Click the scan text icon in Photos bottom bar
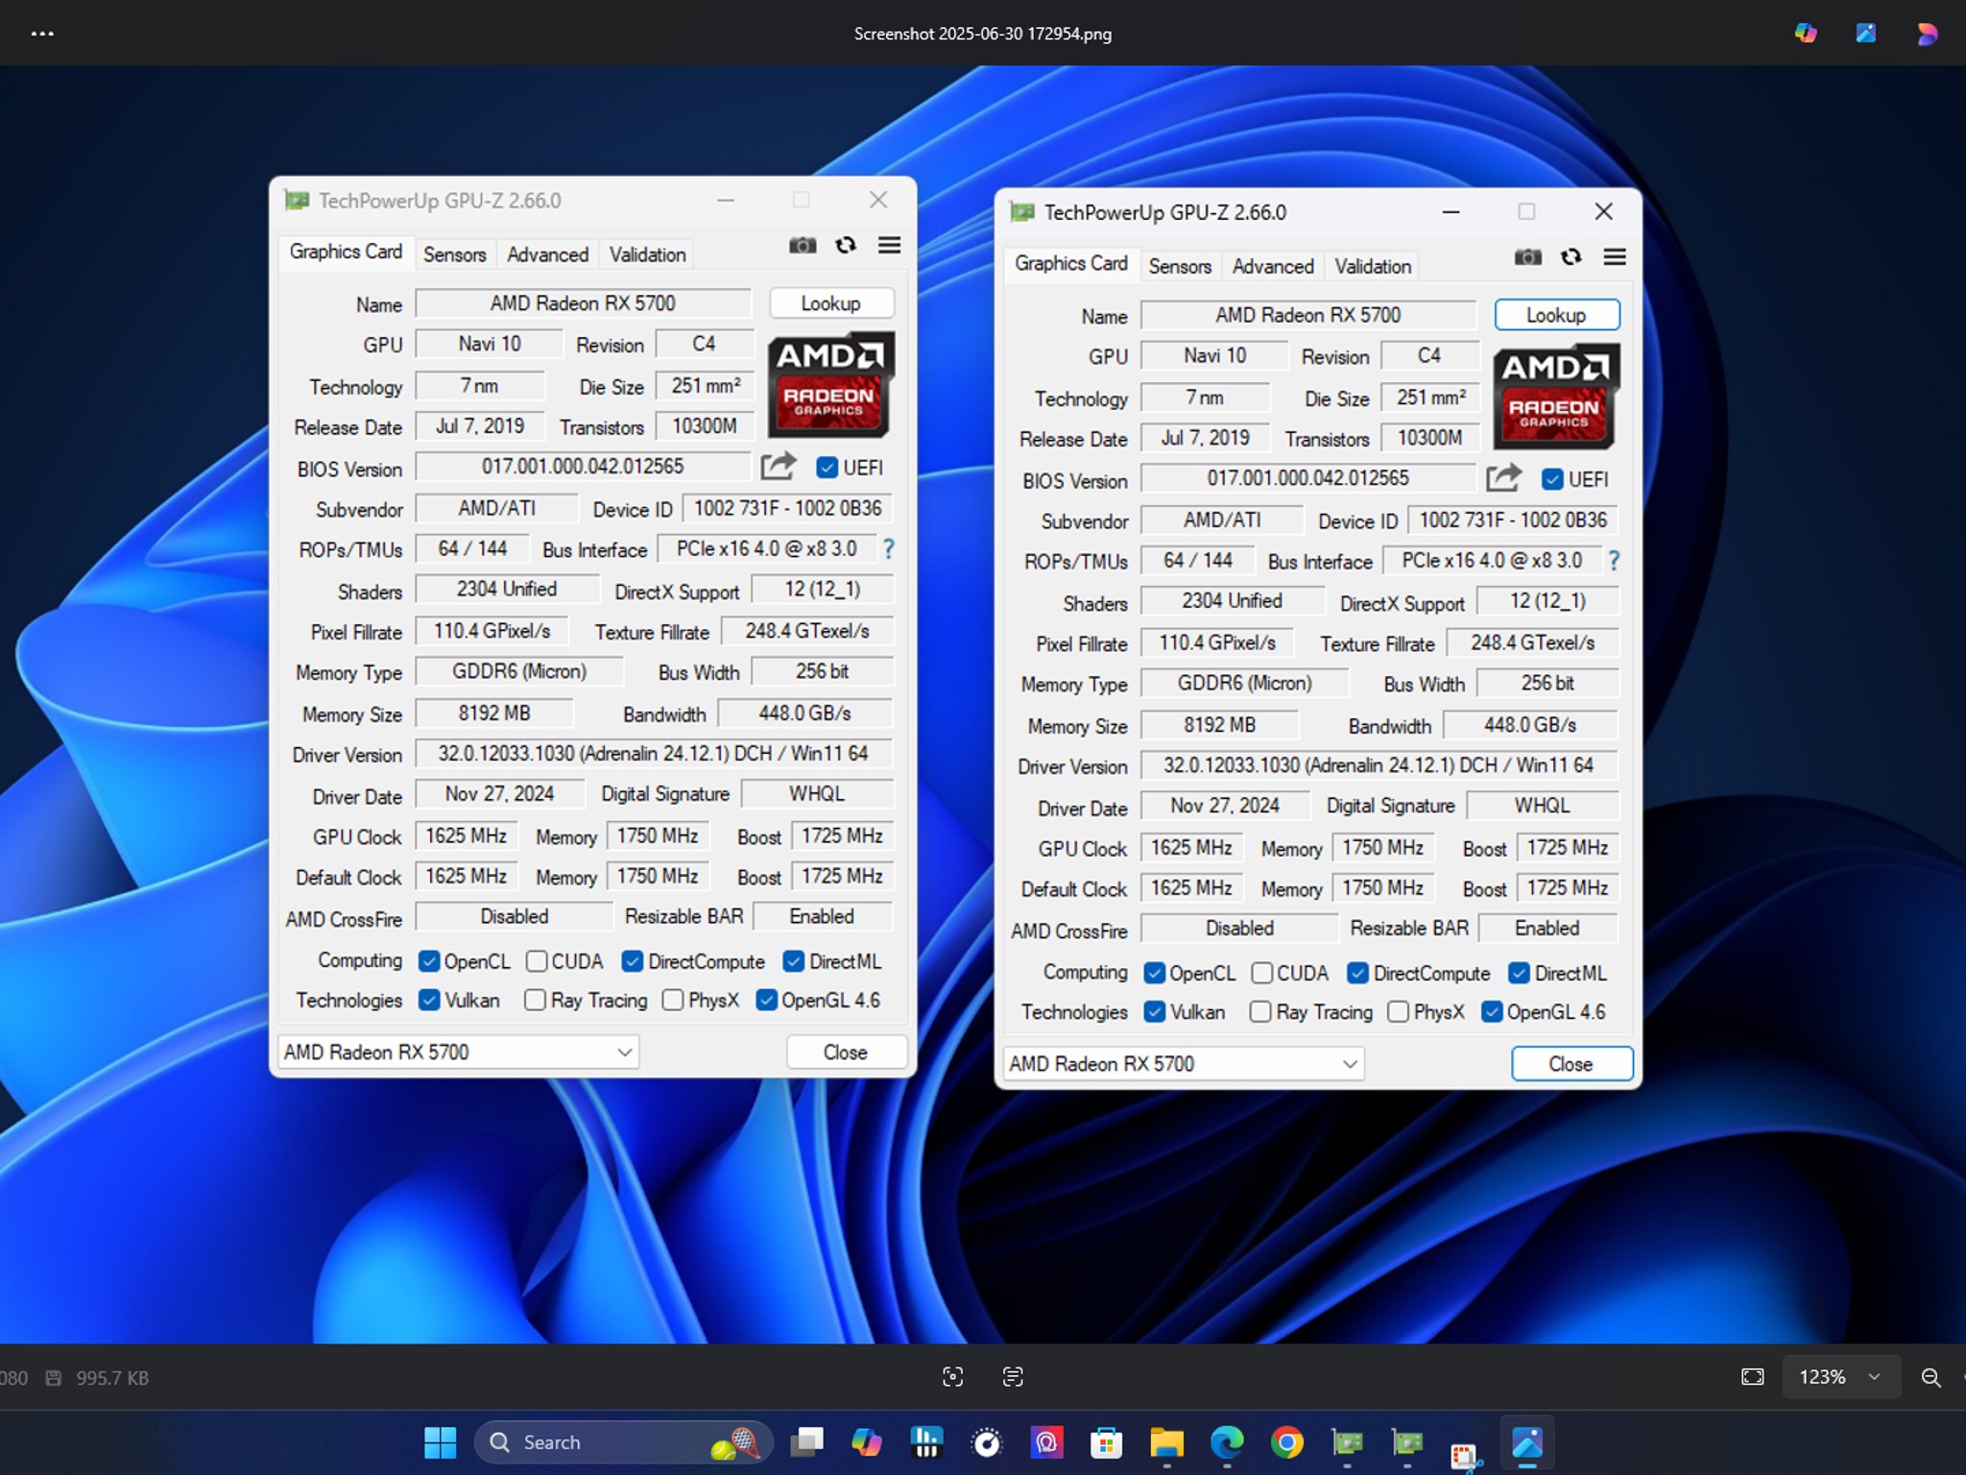The height and width of the screenshot is (1475, 1966). click(1013, 1377)
